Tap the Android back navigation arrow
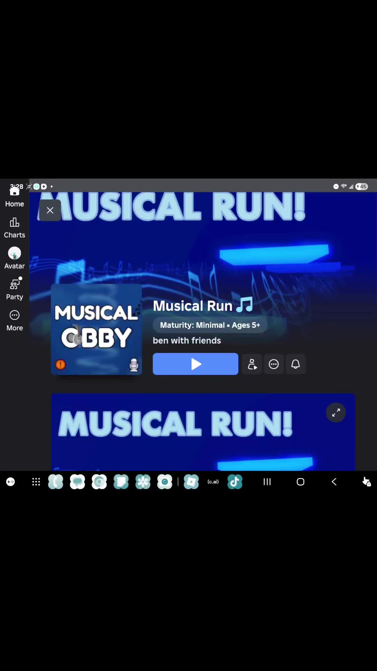Screen dimensions: 377x671 pos(334,482)
